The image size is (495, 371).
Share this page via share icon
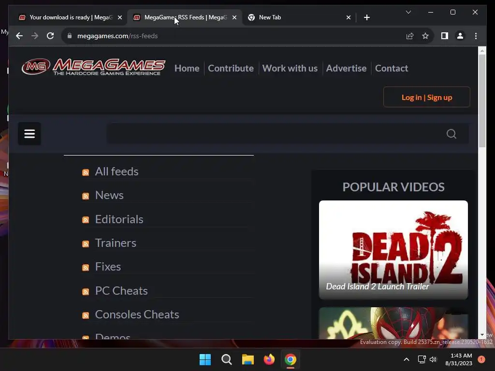click(x=410, y=36)
